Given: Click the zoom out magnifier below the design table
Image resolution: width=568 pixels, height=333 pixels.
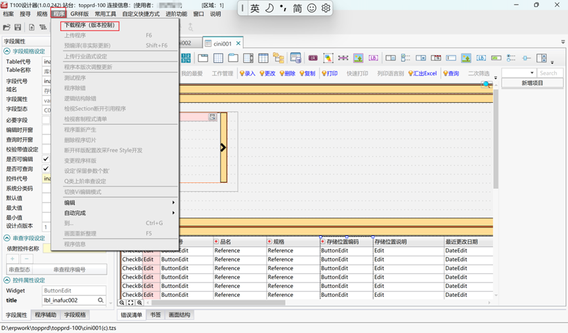Looking at the screenshot, I should tap(122, 303).
